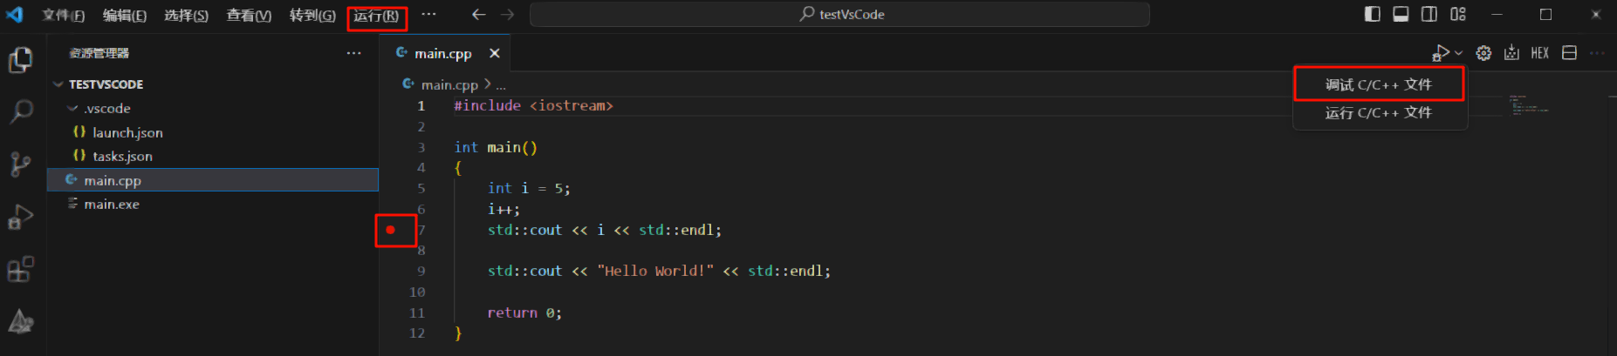
Task: Split the editor using the split icon
Action: pyautogui.click(x=1569, y=53)
